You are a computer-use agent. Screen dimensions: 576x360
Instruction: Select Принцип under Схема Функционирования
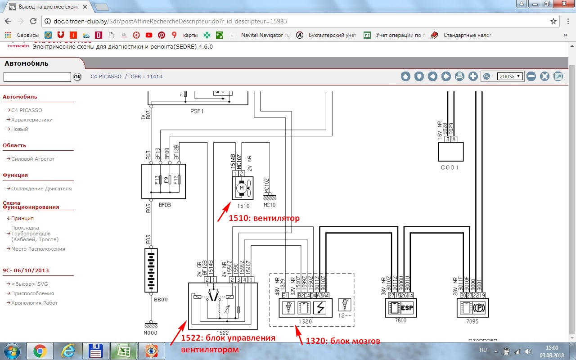click(22, 218)
